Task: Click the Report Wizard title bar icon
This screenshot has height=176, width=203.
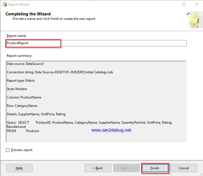Action: (4, 4)
